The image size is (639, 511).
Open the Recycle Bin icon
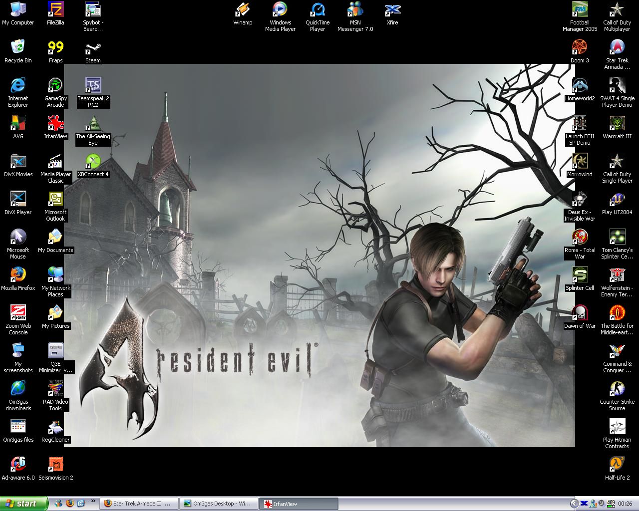pos(18,48)
